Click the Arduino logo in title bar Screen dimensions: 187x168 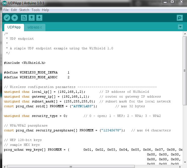pyautogui.click(x=5, y=3)
